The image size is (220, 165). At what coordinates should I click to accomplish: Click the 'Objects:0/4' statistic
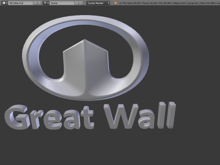179,3
